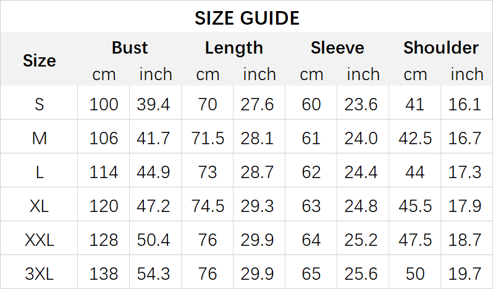Select the Length column header
The height and width of the screenshot is (289, 493).
tap(234, 48)
